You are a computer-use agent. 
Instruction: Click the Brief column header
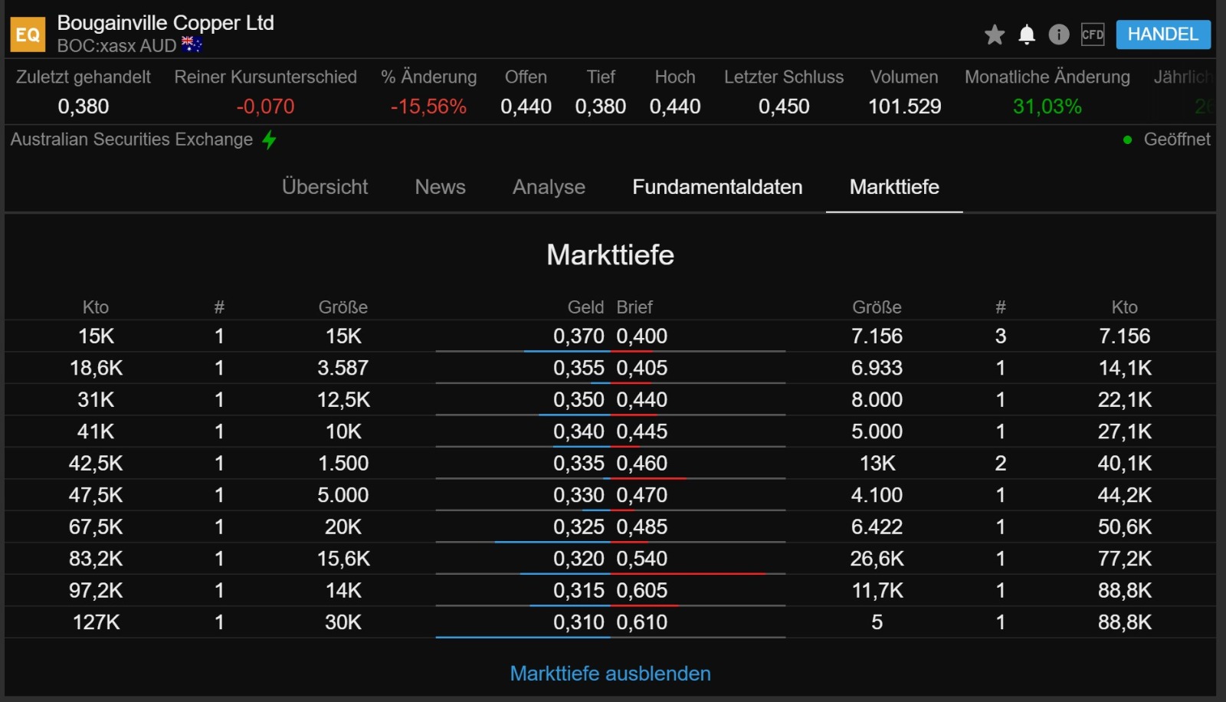(x=634, y=307)
